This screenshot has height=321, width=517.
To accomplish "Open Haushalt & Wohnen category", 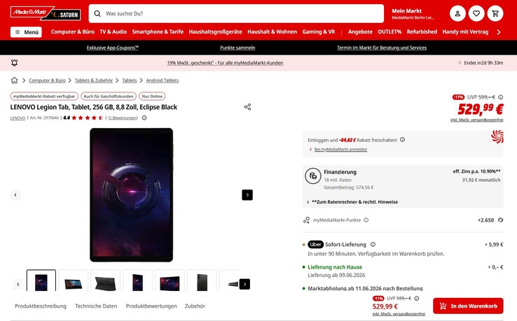I will [x=272, y=31].
